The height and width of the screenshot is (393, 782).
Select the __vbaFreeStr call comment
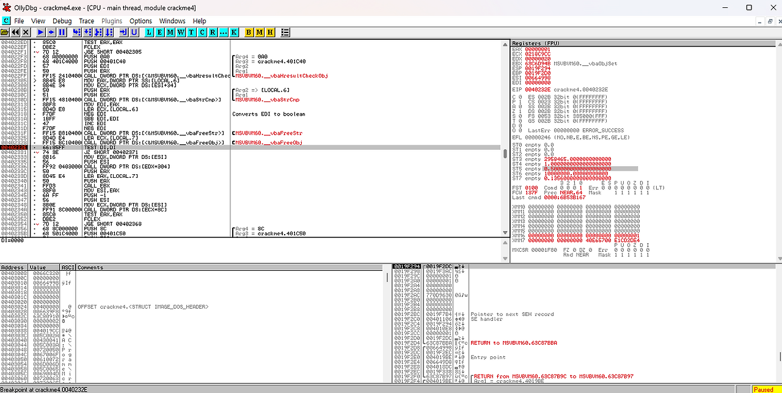(x=268, y=133)
